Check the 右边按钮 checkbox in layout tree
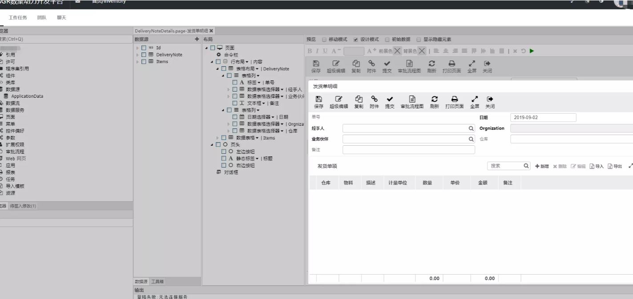The image size is (633, 299). tap(224, 165)
